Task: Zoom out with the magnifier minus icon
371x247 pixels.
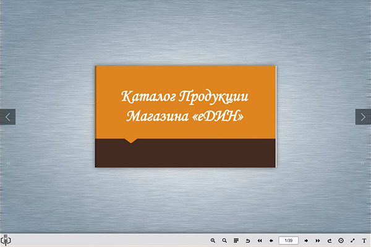Action: tap(224, 240)
